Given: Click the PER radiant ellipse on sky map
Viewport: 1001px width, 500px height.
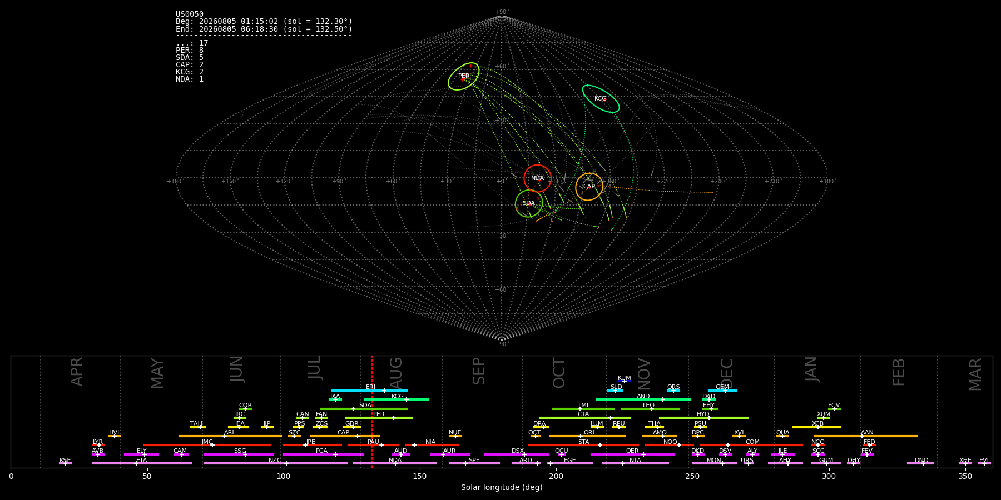Looking at the screenshot, I should point(464,76).
